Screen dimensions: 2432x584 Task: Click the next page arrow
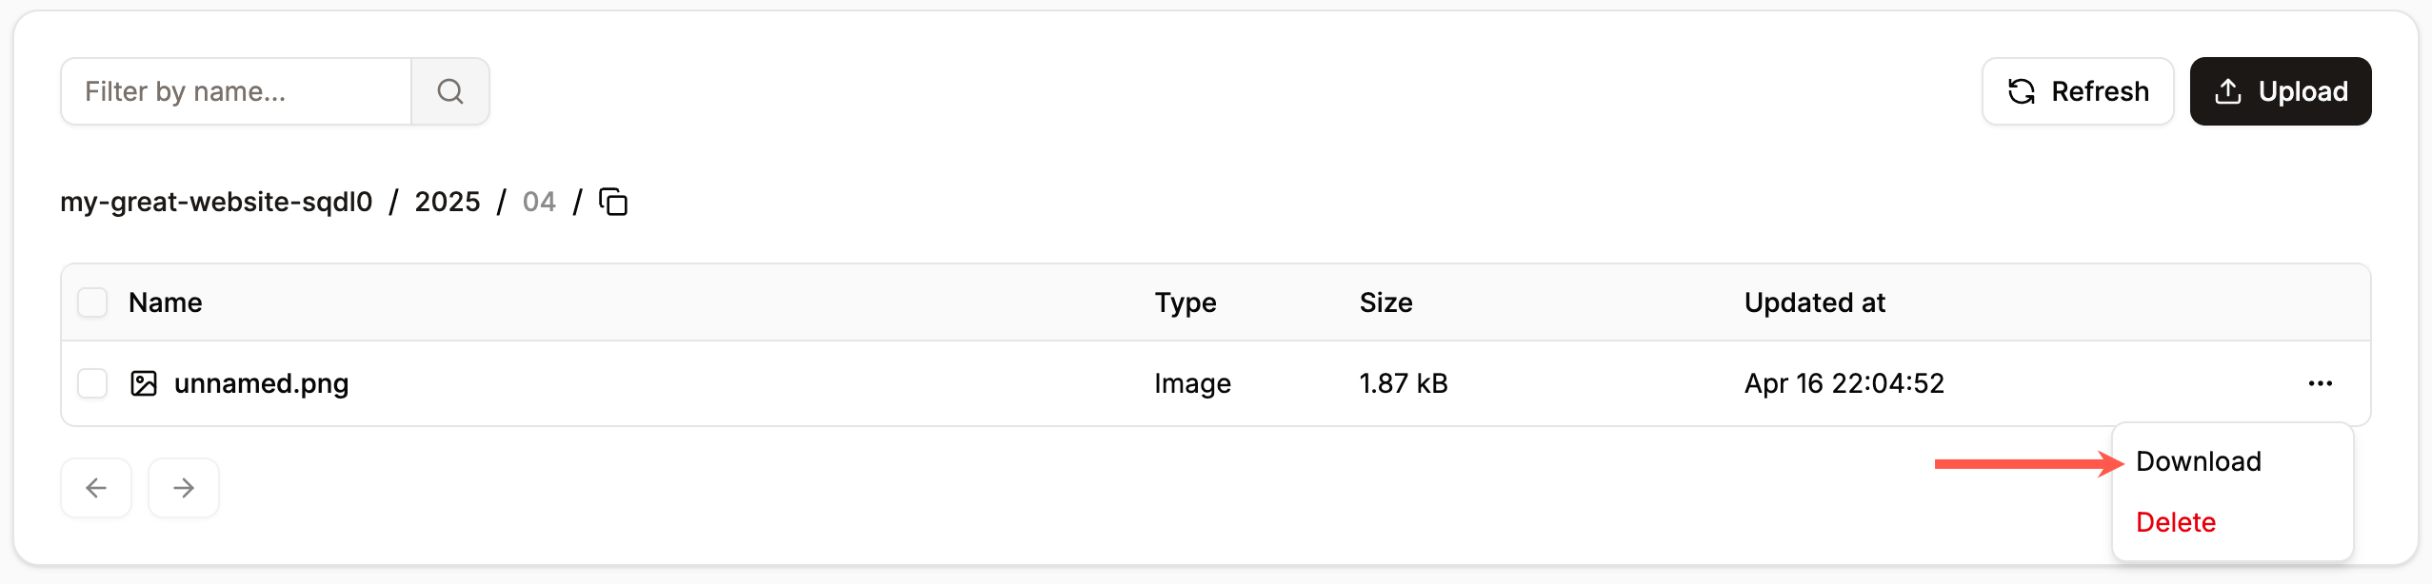pyautogui.click(x=183, y=487)
